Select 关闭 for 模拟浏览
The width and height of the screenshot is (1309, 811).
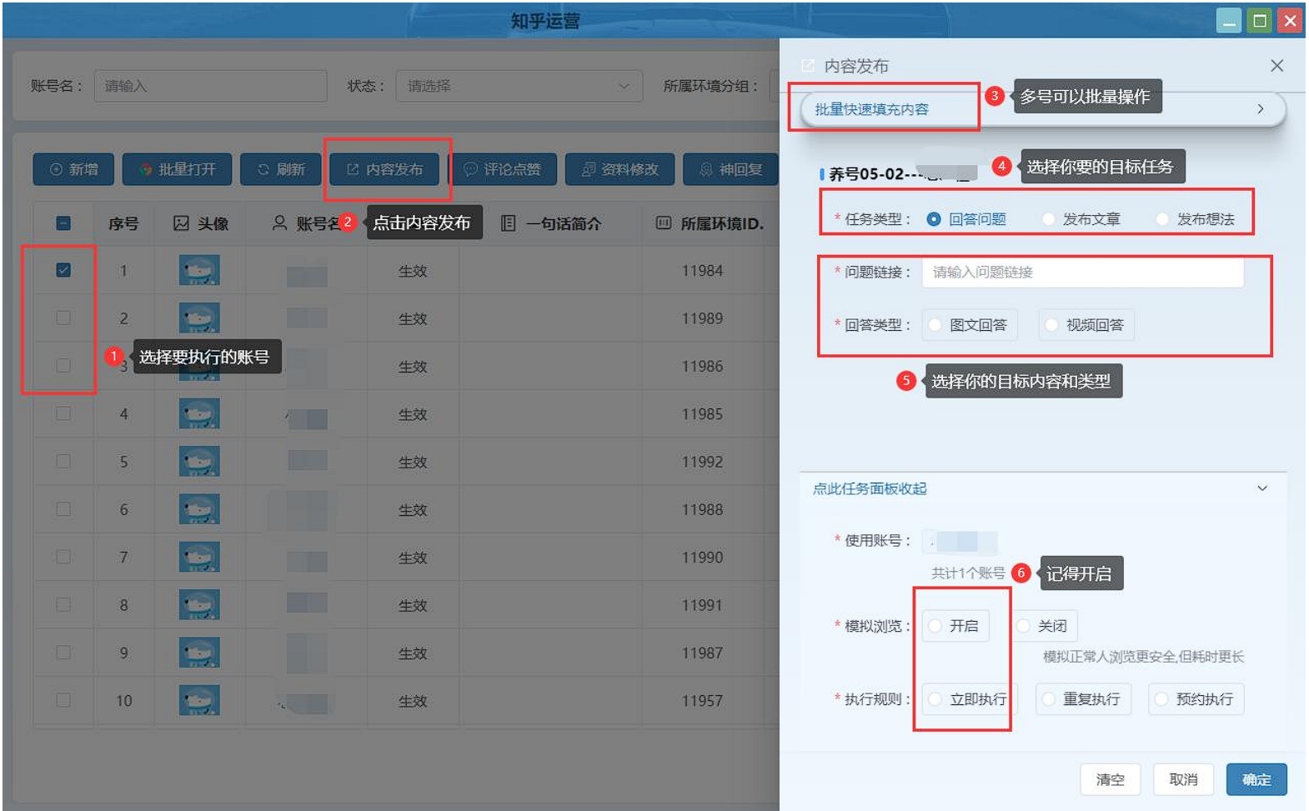pyautogui.click(x=1045, y=626)
